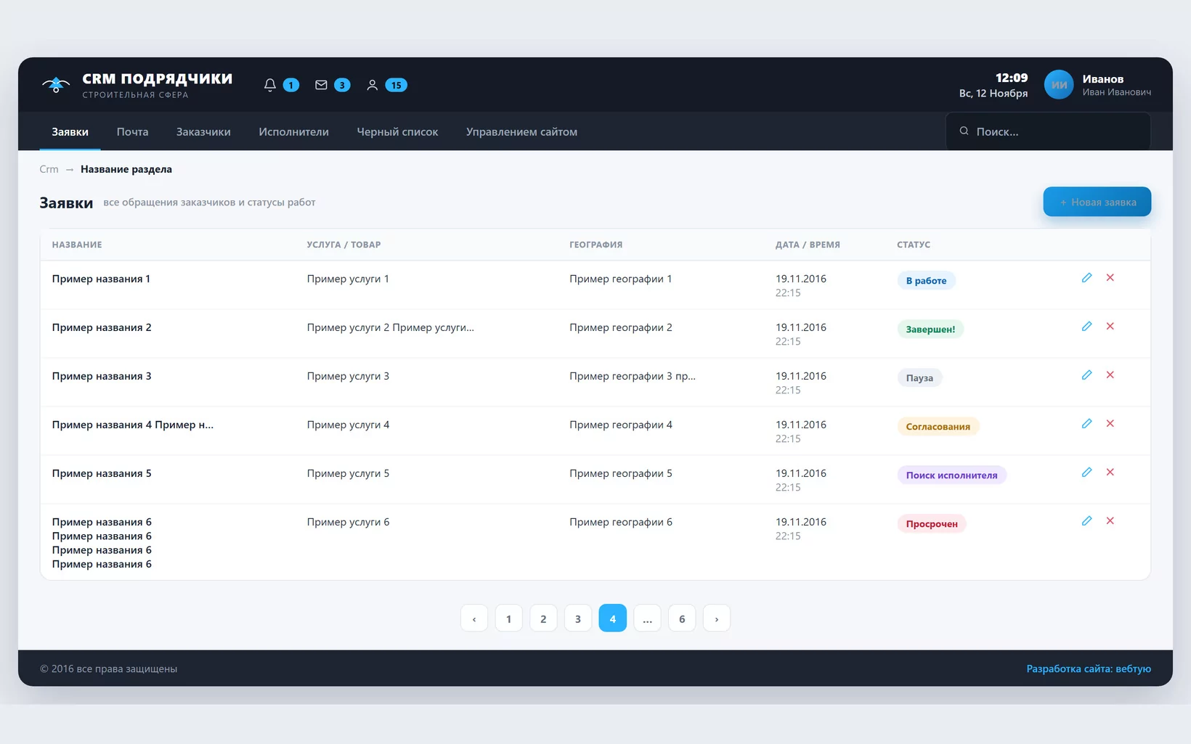The image size is (1191, 744).
Task: Select Пример услуги 5 cell
Action: pyautogui.click(x=348, y=473)
